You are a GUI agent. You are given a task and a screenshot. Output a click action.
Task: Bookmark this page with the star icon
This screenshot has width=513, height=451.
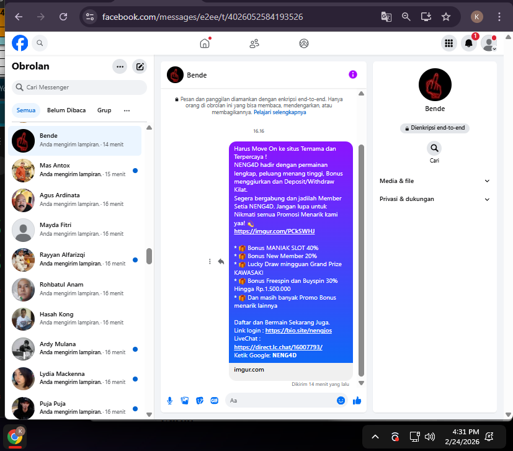[446, 17]
